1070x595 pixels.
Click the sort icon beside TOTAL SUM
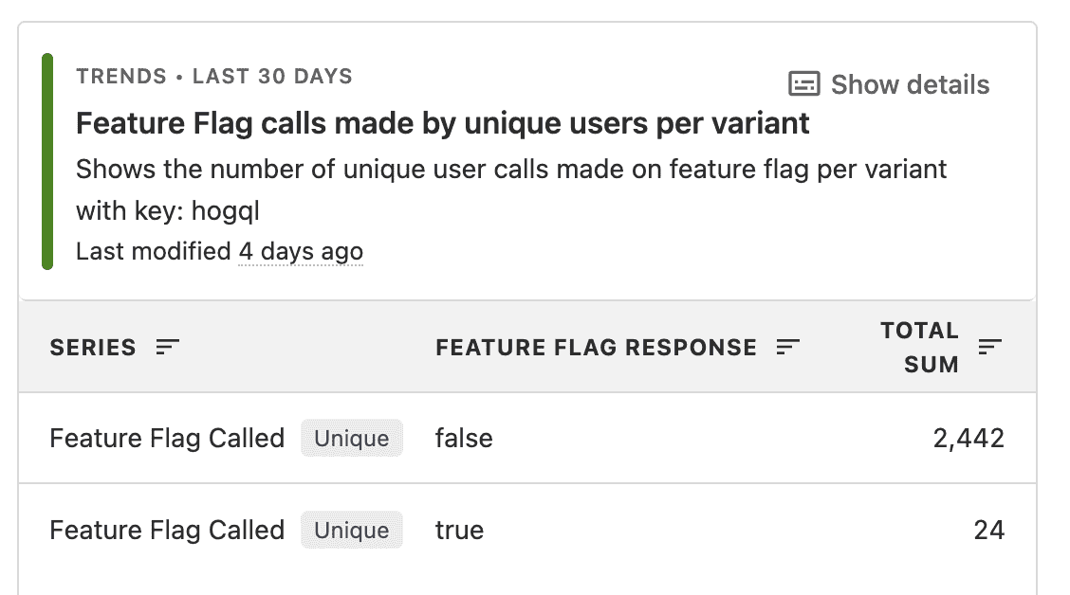pos(989,348)
